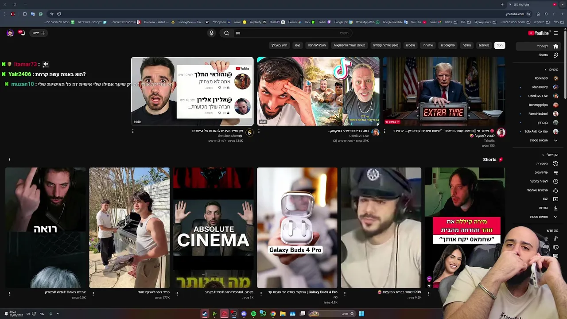Screen dimensions: 567x319
Task: Open the YouTube hamburger guide menu
Action: point(555,33)
